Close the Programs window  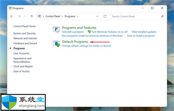click(162, 8)
